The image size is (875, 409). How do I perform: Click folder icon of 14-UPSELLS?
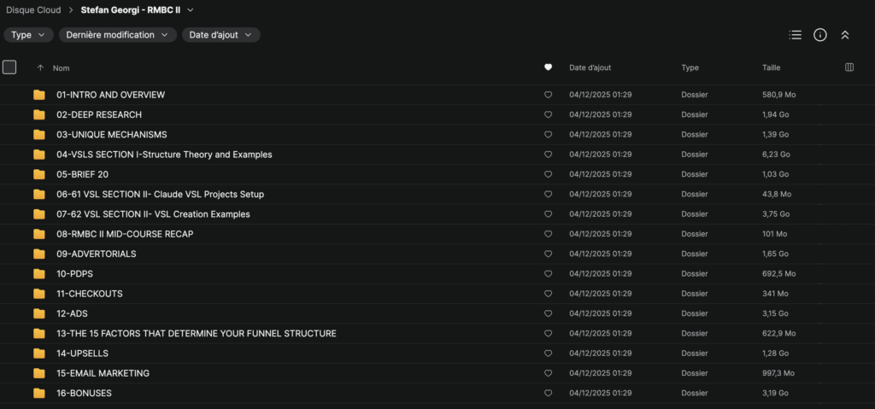click(39, 353)
